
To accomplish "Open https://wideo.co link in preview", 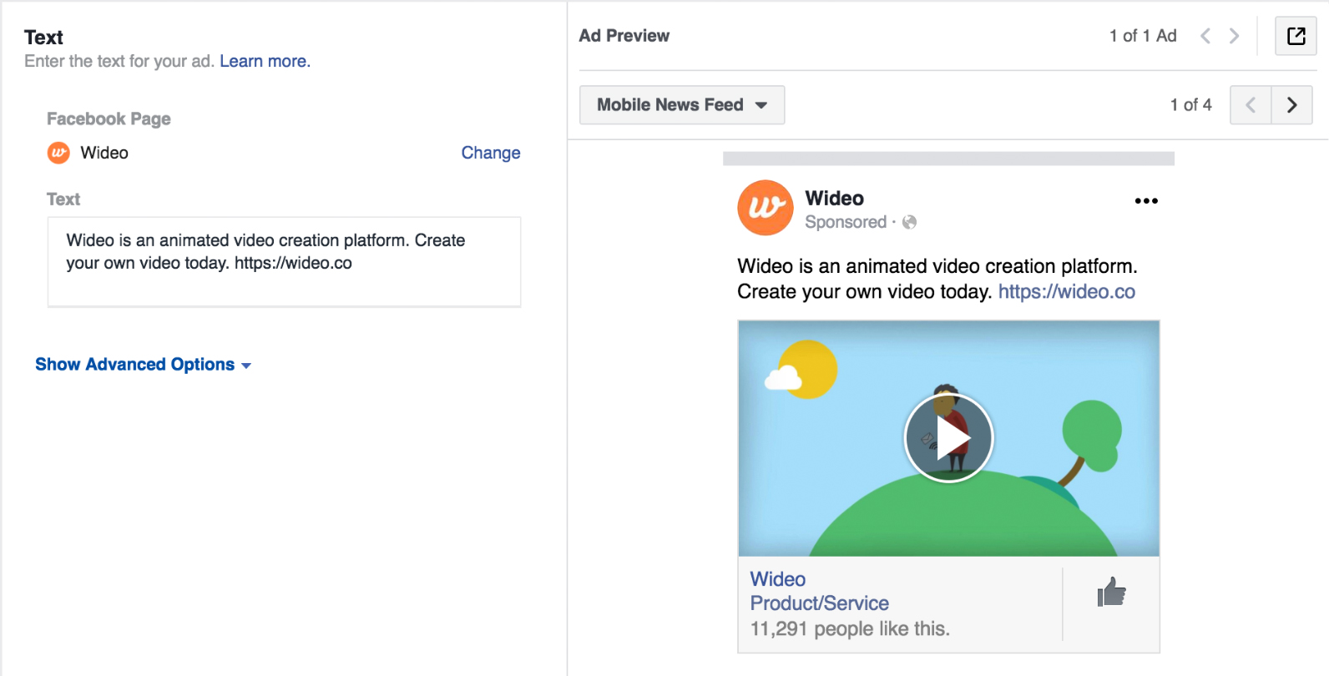I will pyautogui.click(x=1067, y=291).
